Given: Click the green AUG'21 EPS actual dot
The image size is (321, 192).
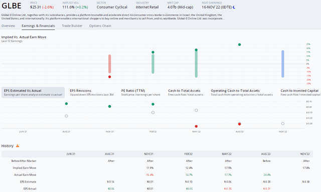Looking at the screenshot, I should pyautogui.click(x=66, y=103).
